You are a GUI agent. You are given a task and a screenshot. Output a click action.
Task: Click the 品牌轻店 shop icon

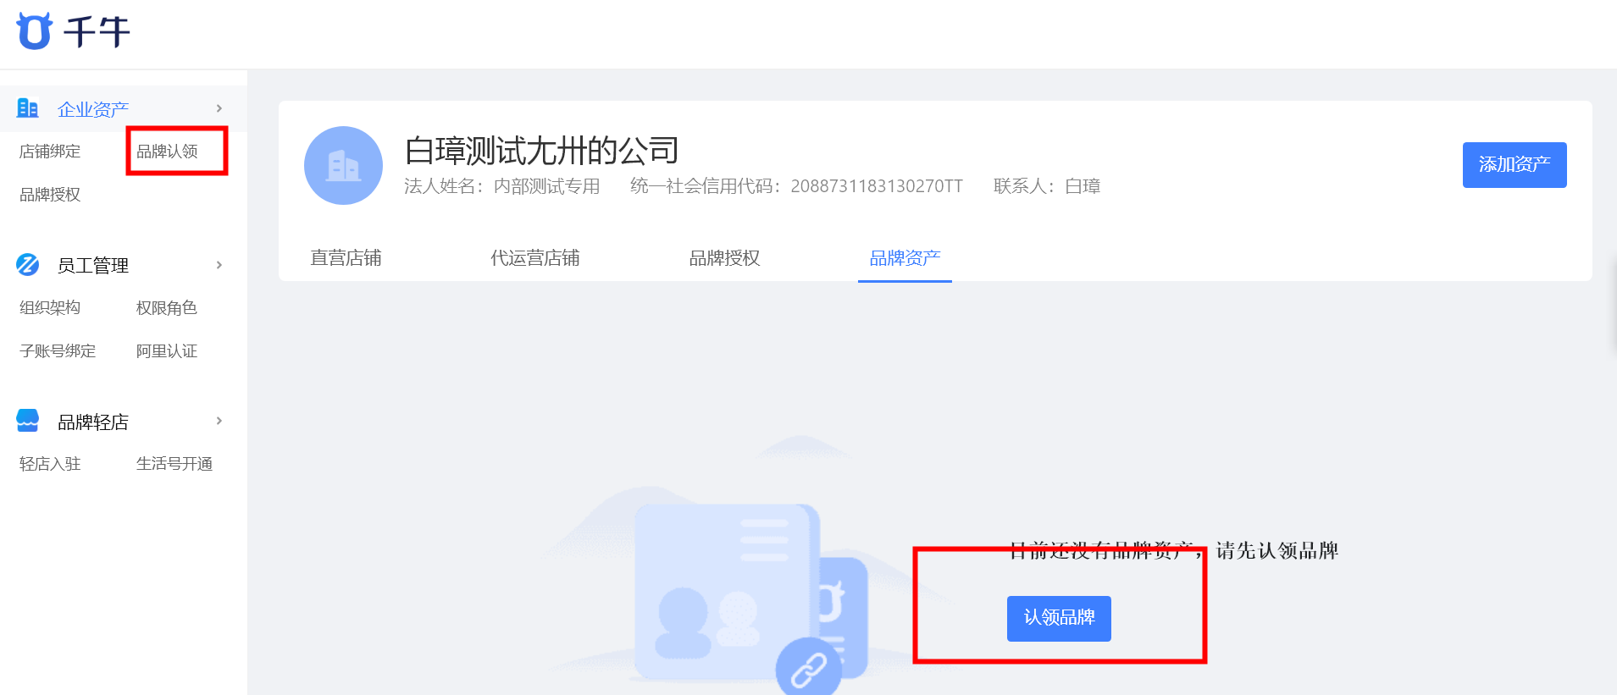tap(28, 421)
